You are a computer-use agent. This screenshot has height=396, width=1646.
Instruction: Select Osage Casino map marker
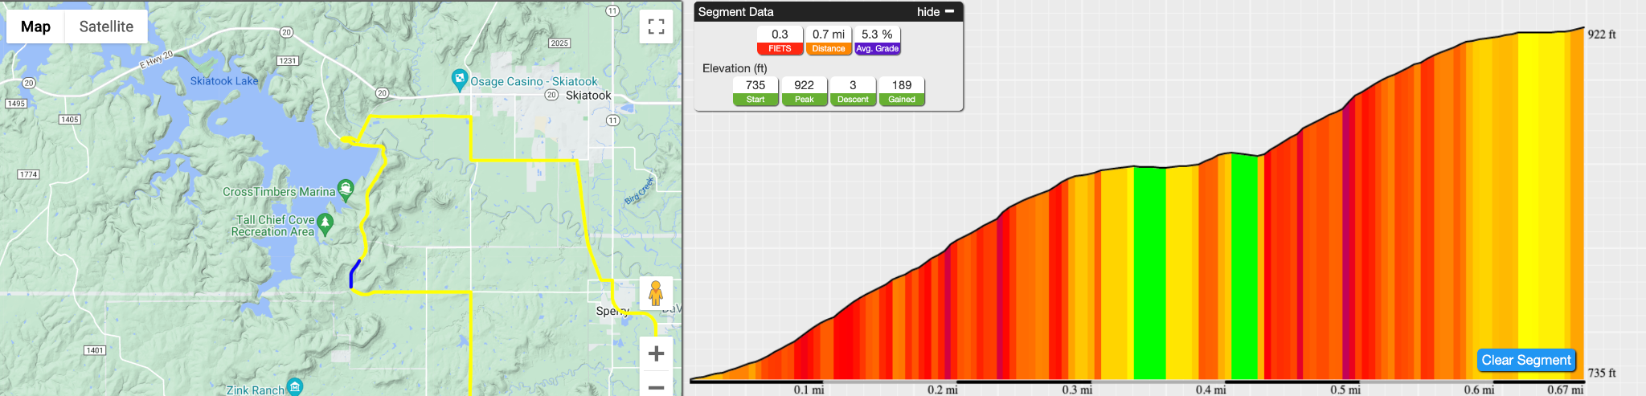click(460, 79)
